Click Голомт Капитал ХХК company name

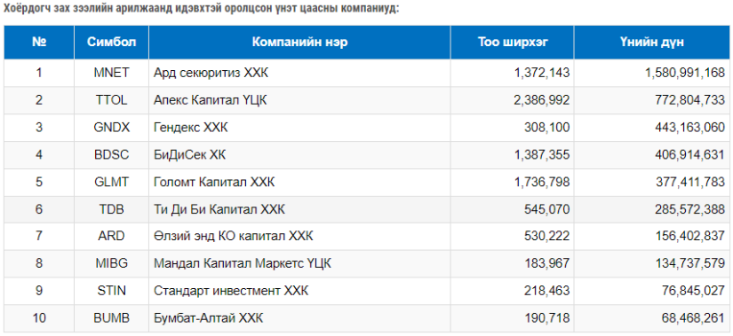214,182
